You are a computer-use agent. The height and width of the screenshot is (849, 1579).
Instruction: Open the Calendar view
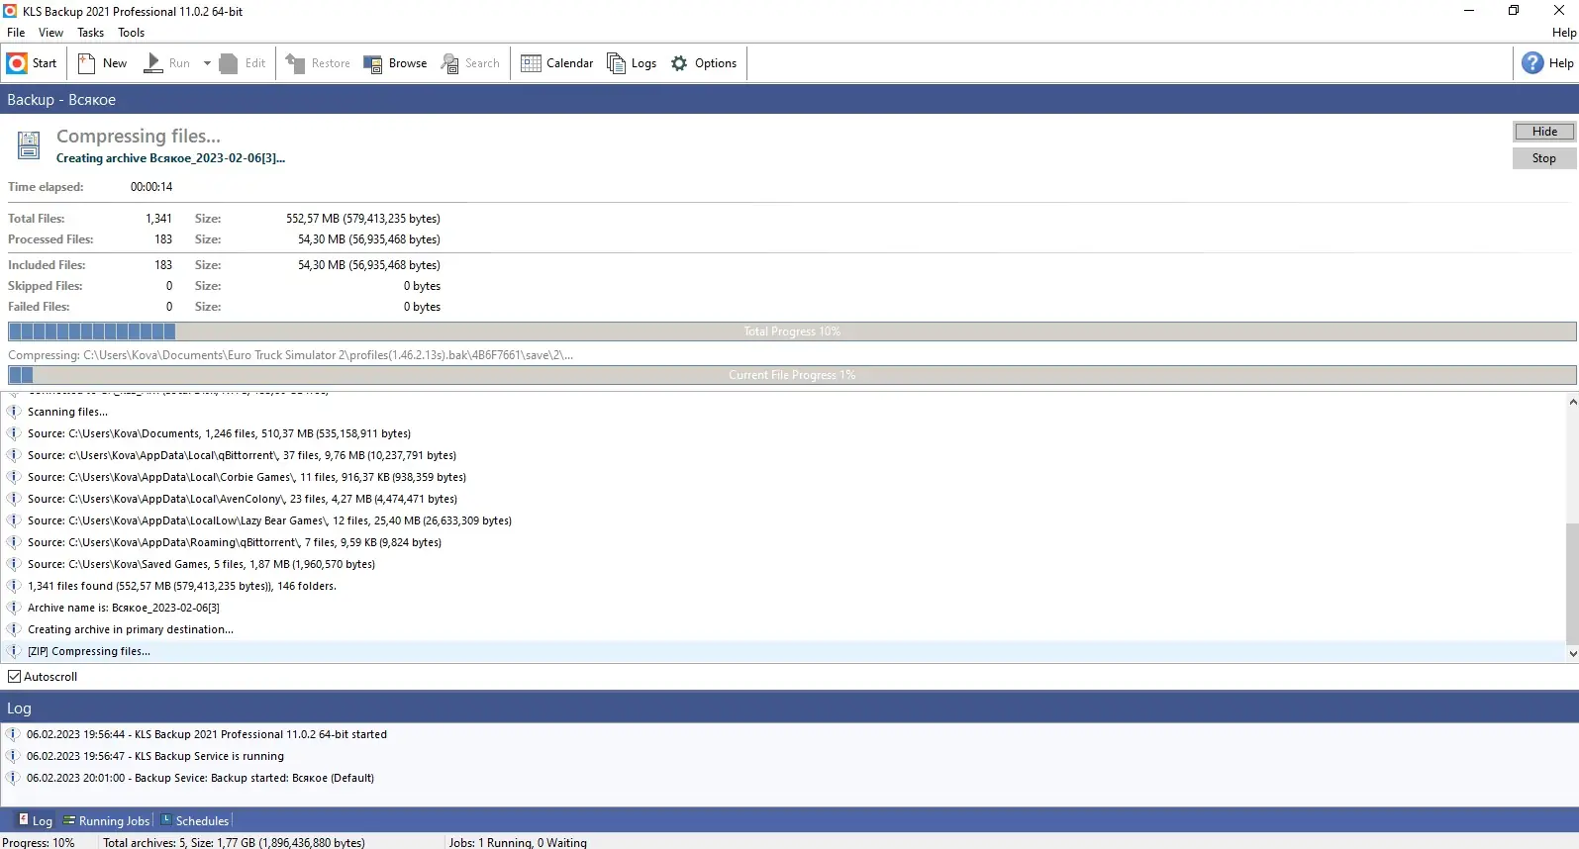click(556, 63)
